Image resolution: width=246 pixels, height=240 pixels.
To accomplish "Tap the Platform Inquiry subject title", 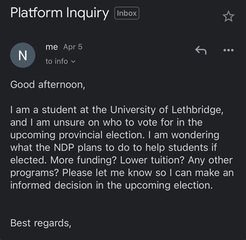I will pyautogui.click(x=60, y=13).
